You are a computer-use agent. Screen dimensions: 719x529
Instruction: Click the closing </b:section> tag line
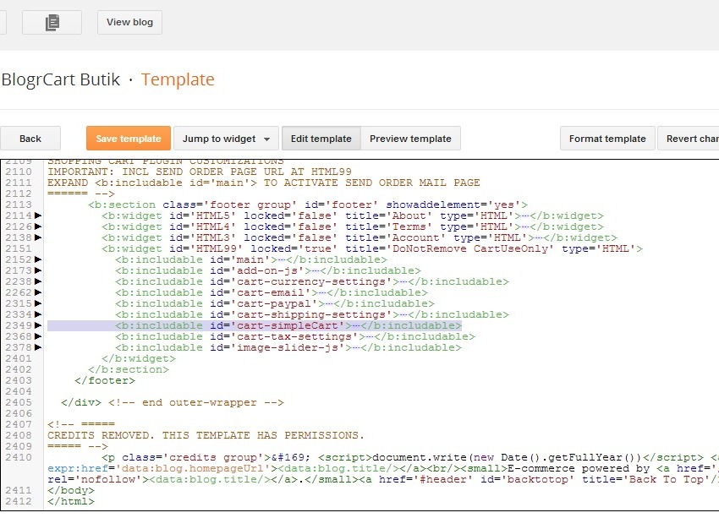[x=129, y=369]
